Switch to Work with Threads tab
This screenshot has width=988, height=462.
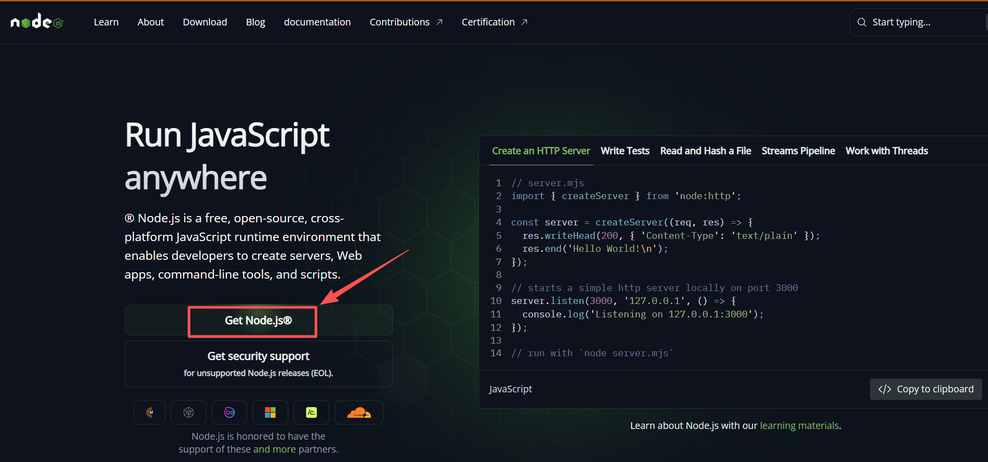887,151
